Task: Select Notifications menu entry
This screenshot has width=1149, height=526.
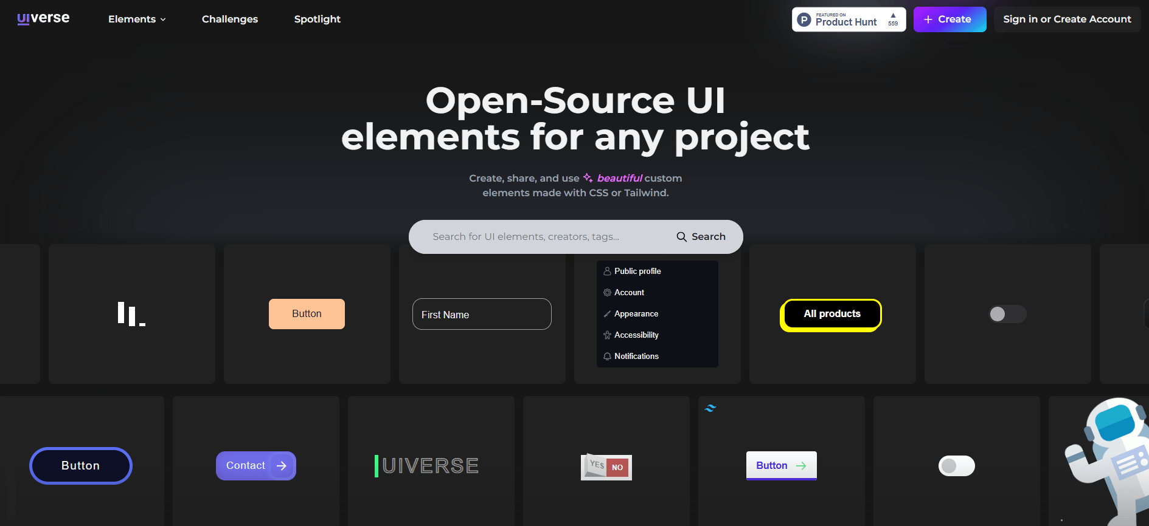Action: pyautogui.click(x=657, y=357)
